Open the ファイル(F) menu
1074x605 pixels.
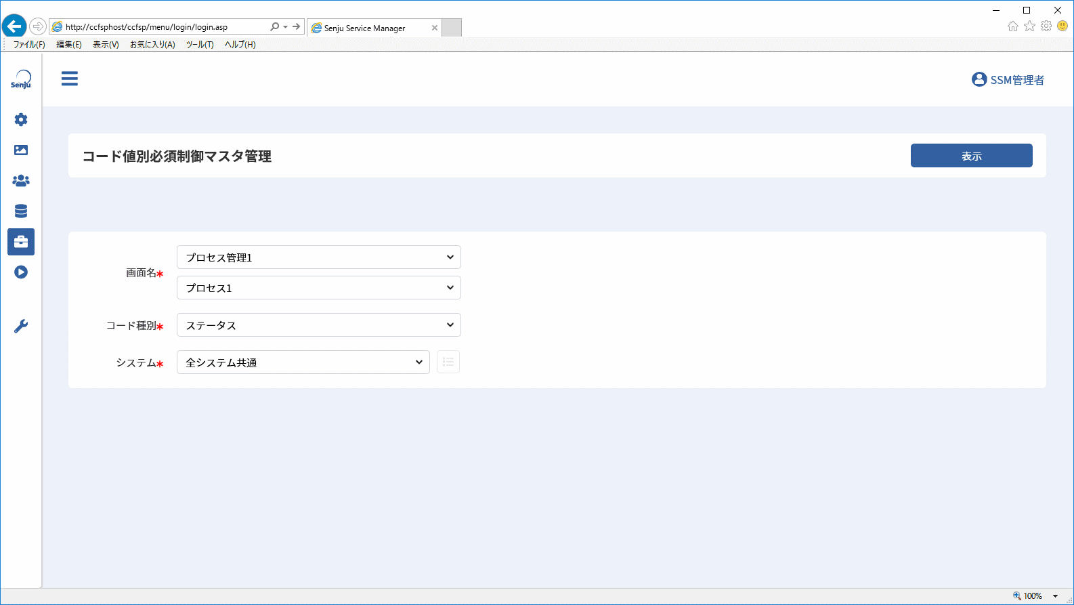point(29,45)
